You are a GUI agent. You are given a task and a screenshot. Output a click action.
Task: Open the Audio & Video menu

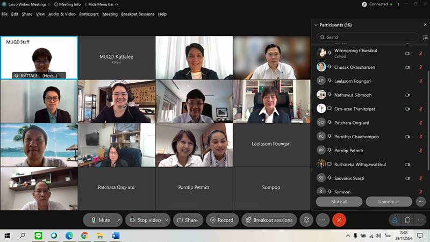click(x=62, y=14)
